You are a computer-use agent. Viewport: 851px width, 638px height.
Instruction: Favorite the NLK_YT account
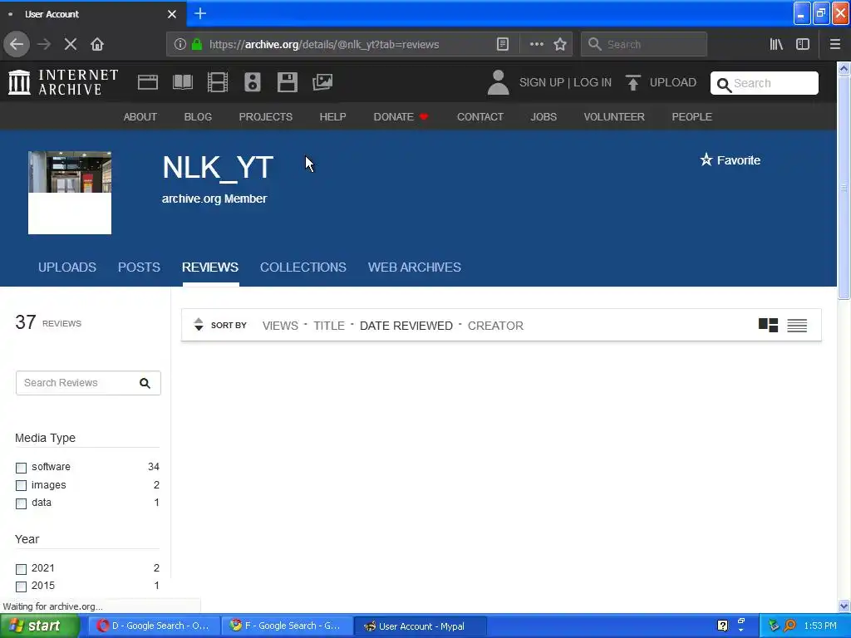click(x=730, y=160)
